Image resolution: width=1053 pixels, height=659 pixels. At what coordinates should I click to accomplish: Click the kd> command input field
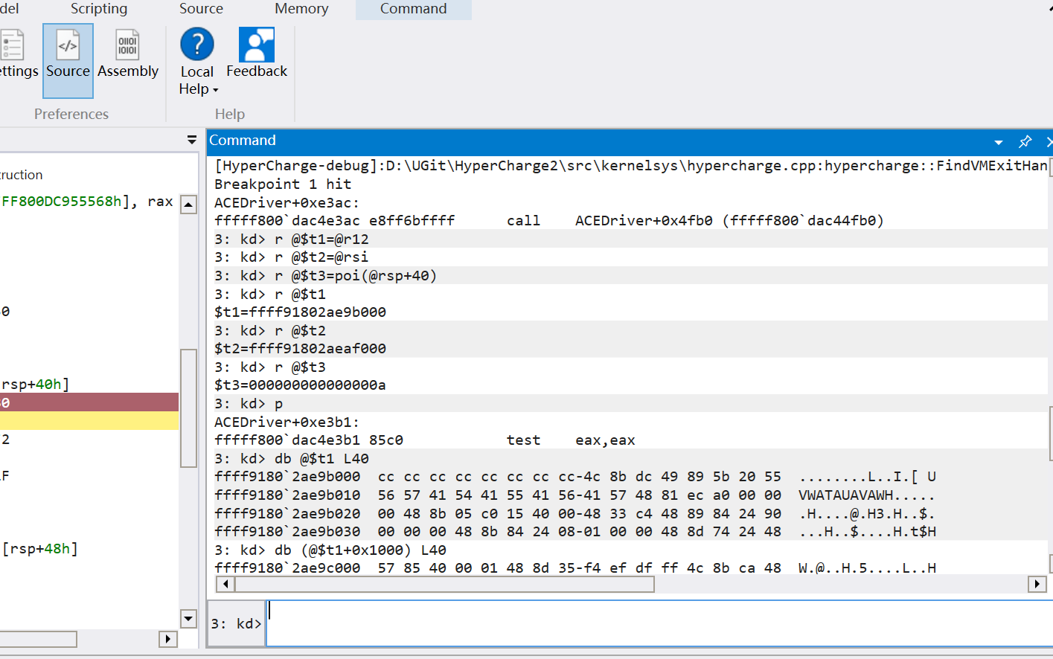655,623
